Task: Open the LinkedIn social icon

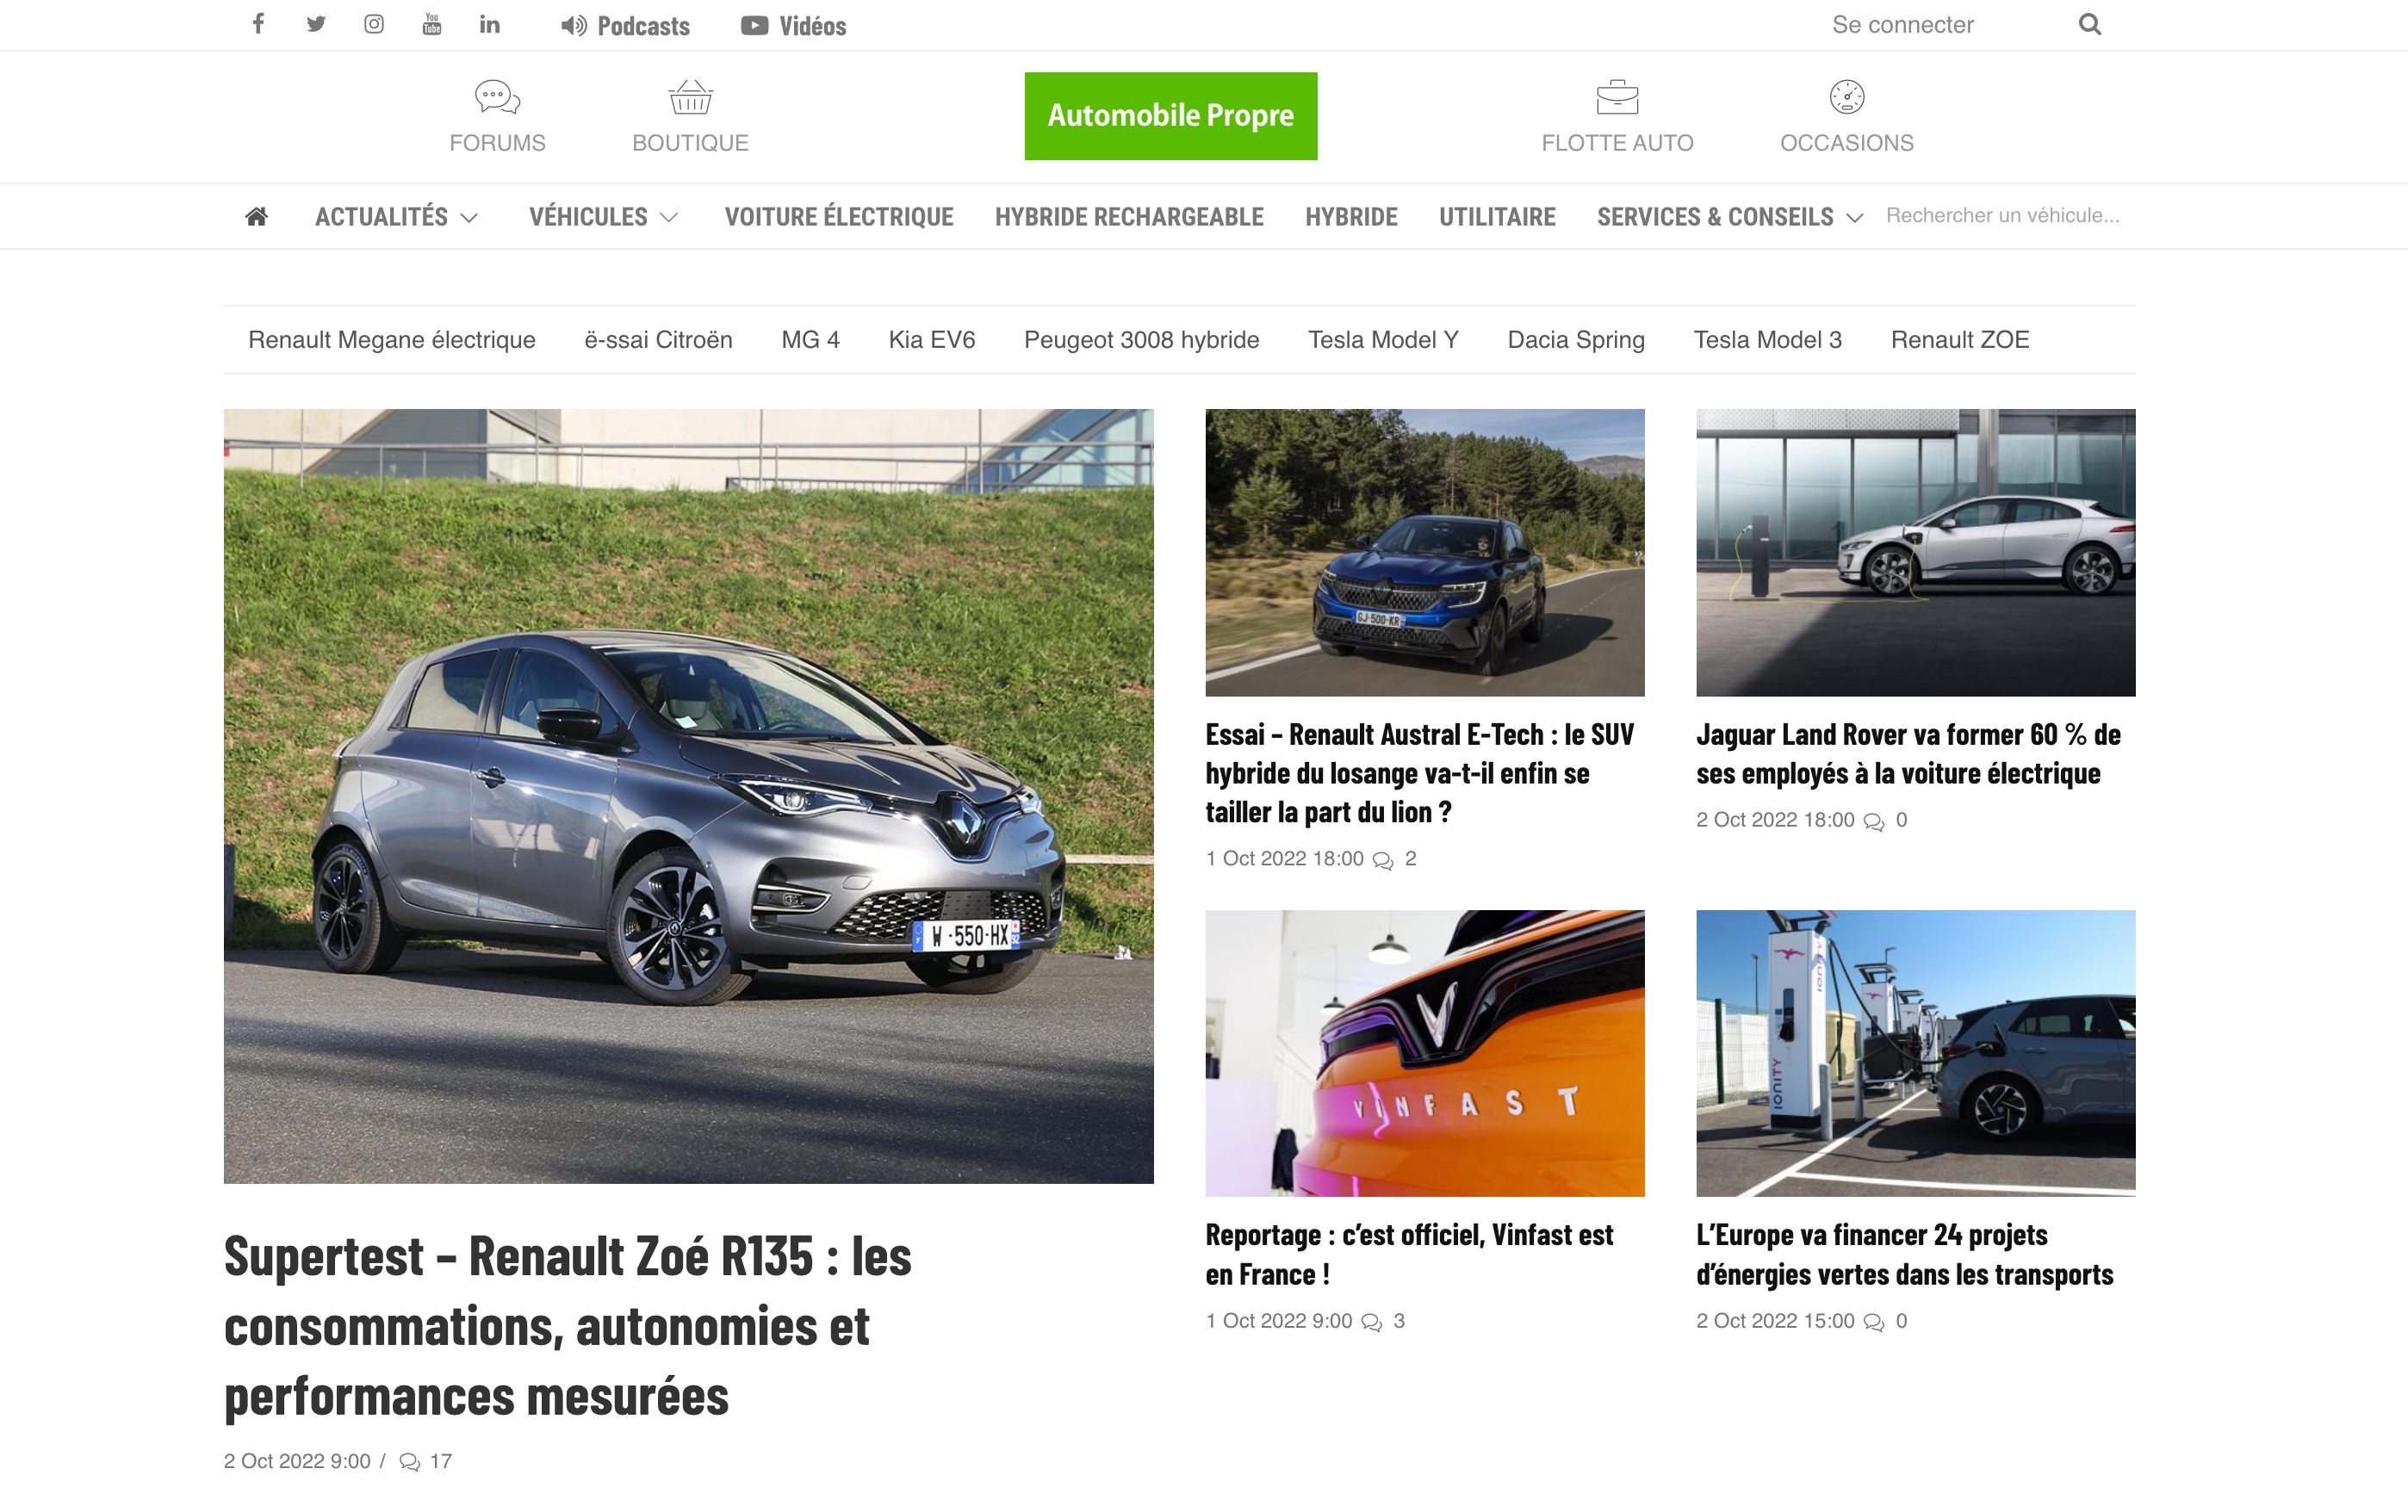Action: [490, 24]
